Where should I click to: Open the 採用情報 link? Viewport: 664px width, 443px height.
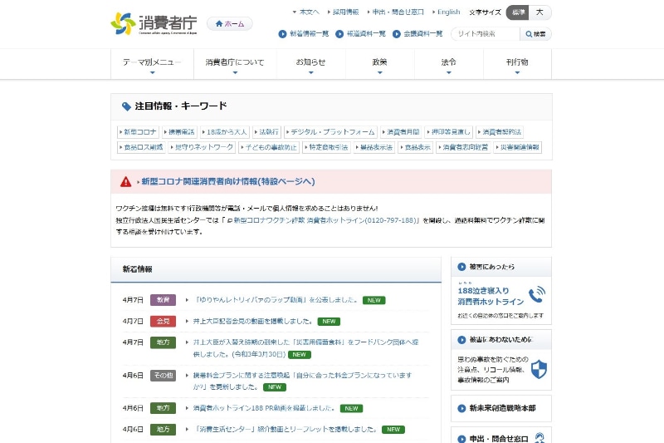tap(344, 12)
